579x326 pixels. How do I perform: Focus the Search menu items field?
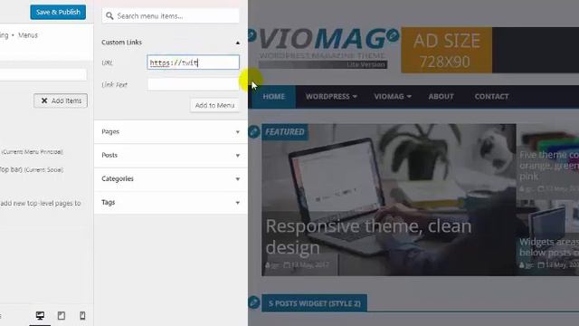pyautogui.click(x=171, y=16)
